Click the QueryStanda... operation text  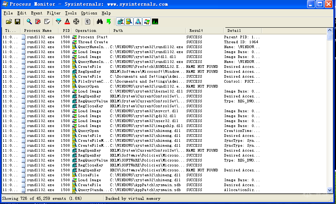(x=94, y=190)
